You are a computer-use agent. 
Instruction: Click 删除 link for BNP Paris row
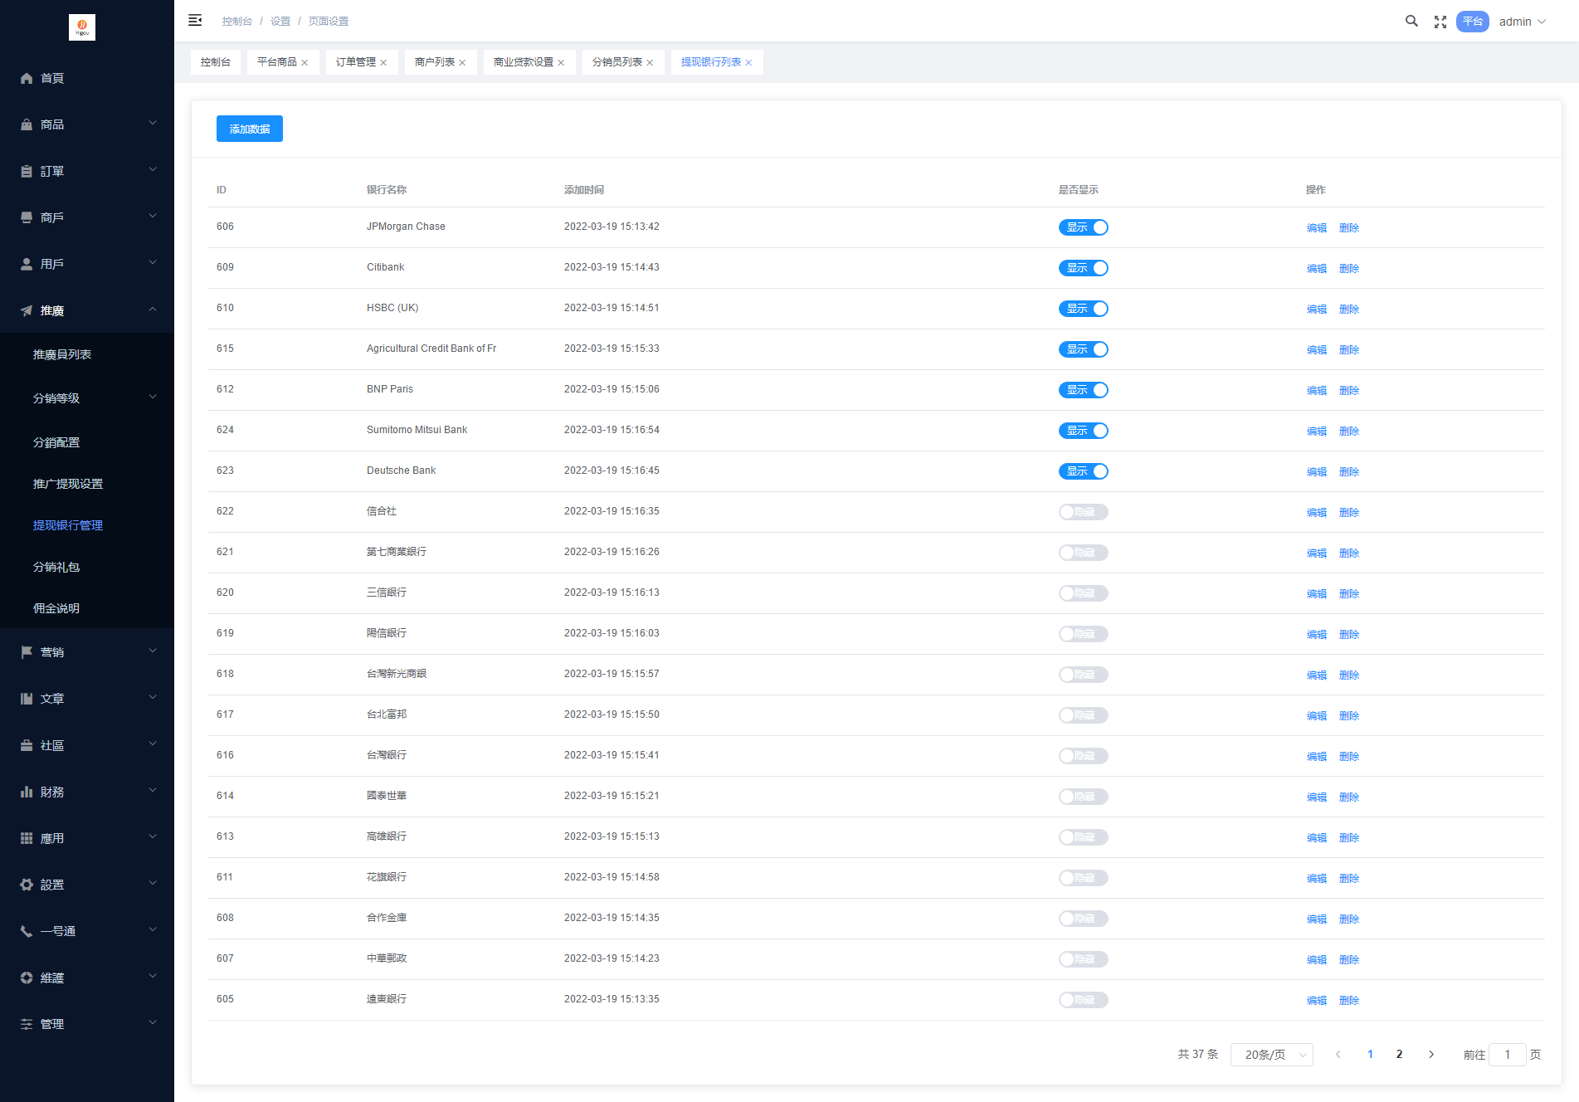pos(1349,391)
